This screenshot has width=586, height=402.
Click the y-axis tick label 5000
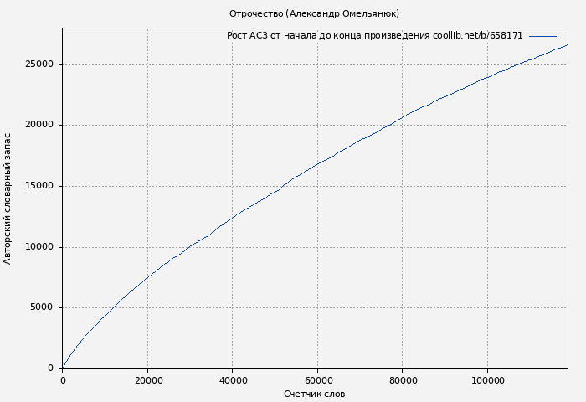[x=43, y=307]
